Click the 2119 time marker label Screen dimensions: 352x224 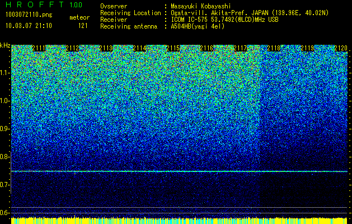[x=307, y=48]
